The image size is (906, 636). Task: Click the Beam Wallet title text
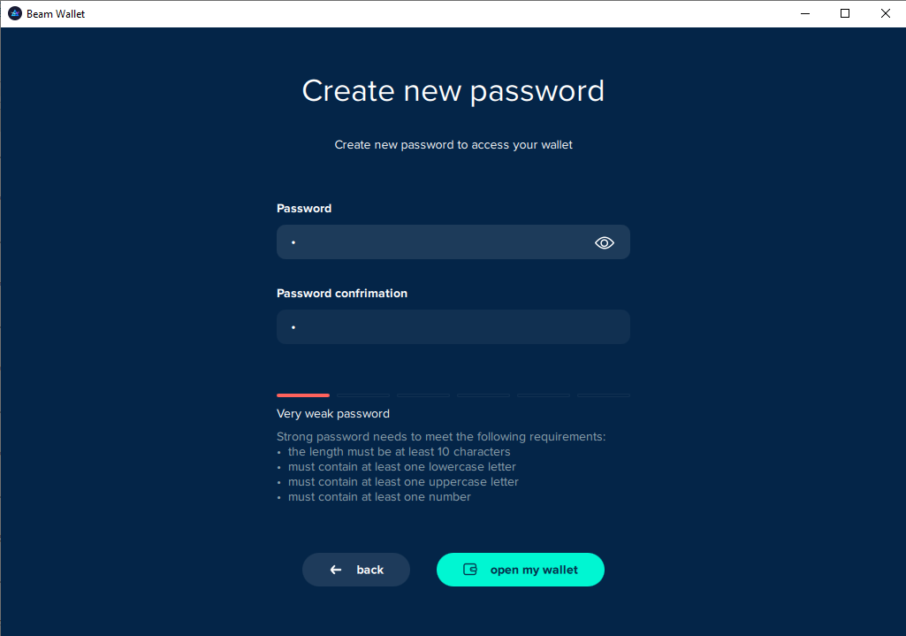pos(57,13)
